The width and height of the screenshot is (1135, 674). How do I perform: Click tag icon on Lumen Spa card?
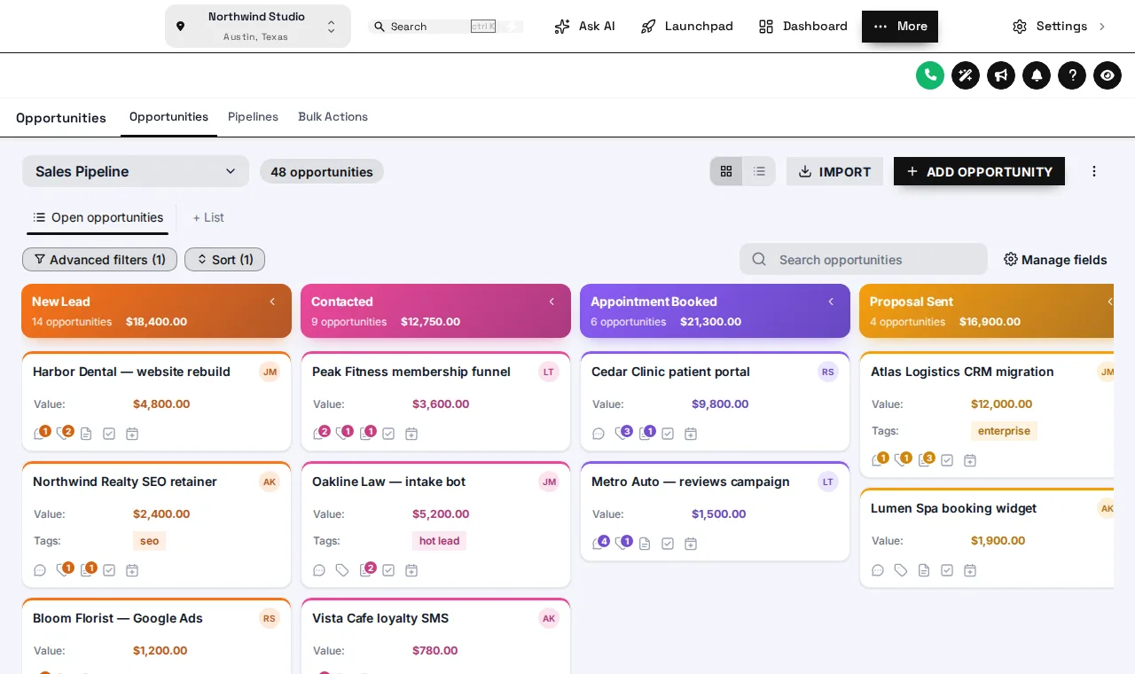coord(901,570)
